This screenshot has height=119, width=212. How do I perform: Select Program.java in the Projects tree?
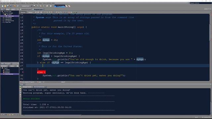(11, 16)
